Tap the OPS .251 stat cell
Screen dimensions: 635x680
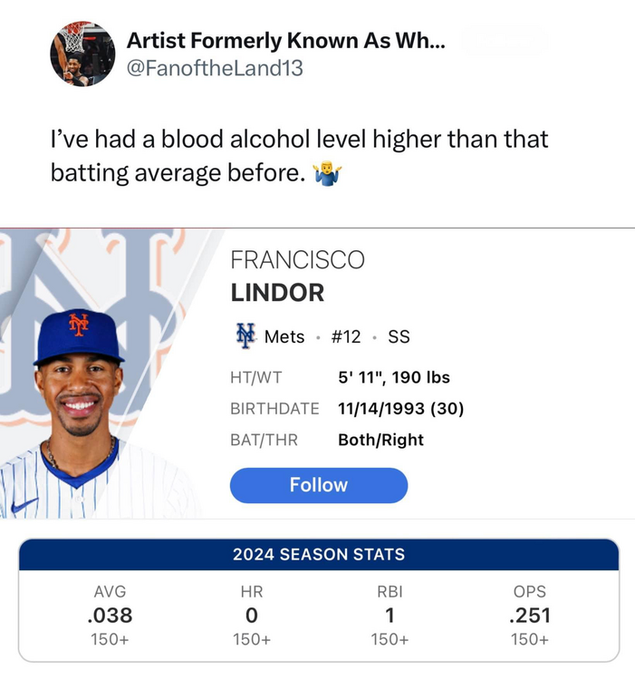point(529,616)
